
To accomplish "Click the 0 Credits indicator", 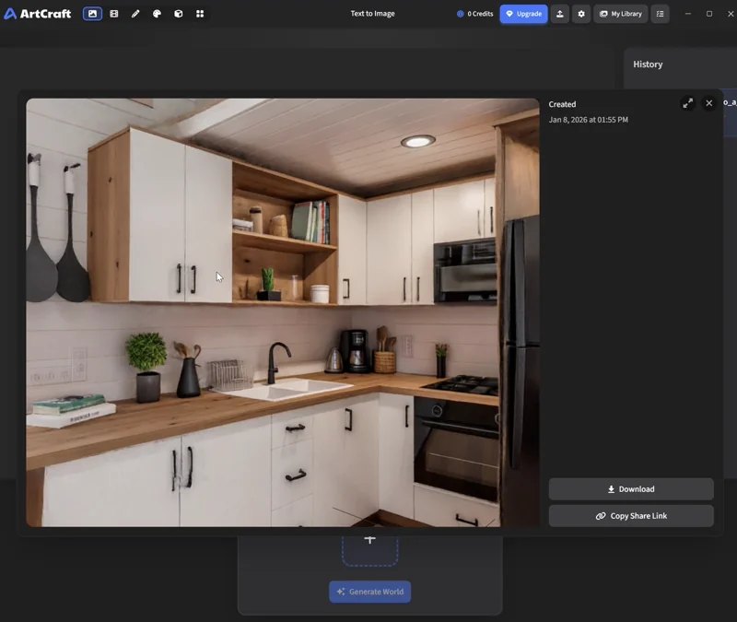I will click(474, 14).
